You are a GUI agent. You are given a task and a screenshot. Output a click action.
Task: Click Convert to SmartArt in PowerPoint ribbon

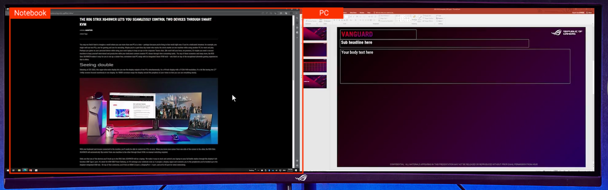[x=386, y=21]
